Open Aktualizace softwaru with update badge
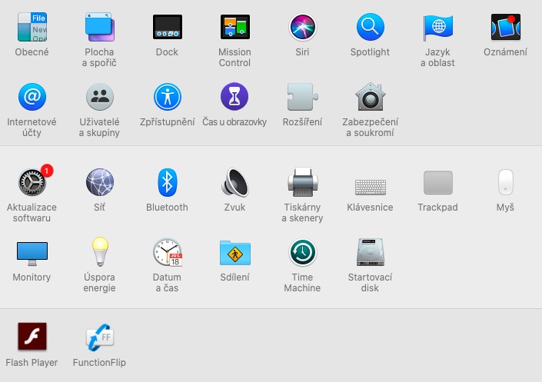 32,182
